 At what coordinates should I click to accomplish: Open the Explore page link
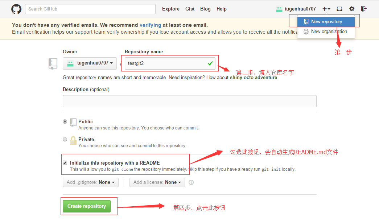171,9
